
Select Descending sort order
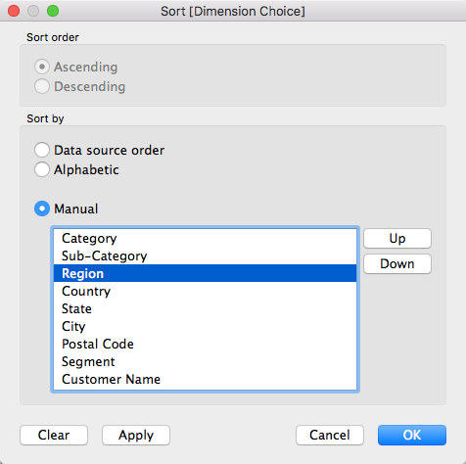click(42, 86)
